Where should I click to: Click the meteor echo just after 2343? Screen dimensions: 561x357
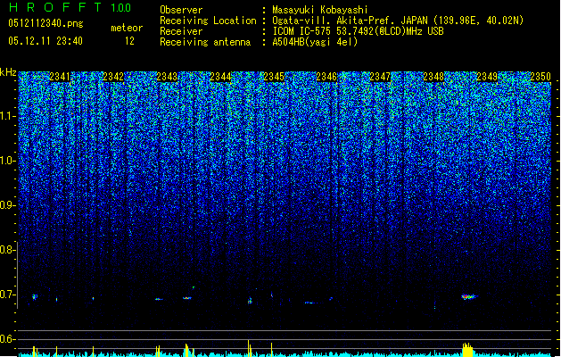187,297
